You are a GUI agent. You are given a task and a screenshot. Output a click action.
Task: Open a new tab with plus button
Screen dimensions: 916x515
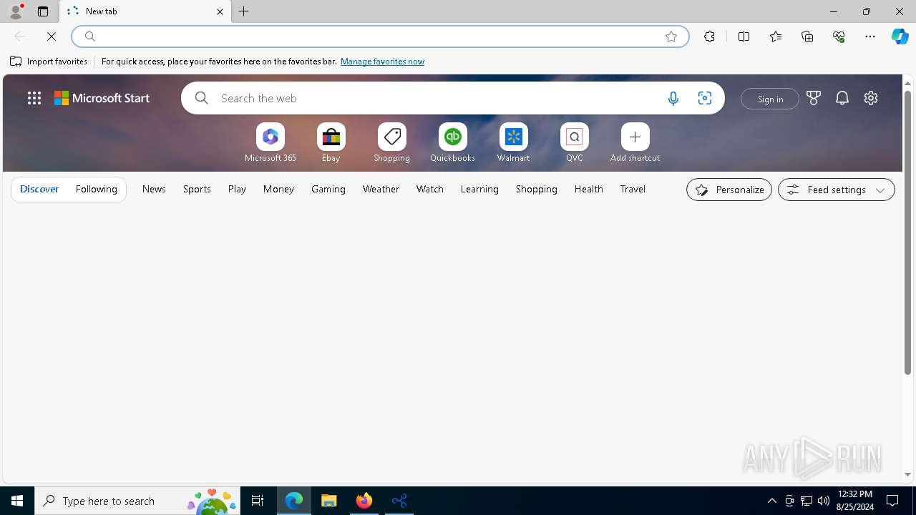[244, 11]
